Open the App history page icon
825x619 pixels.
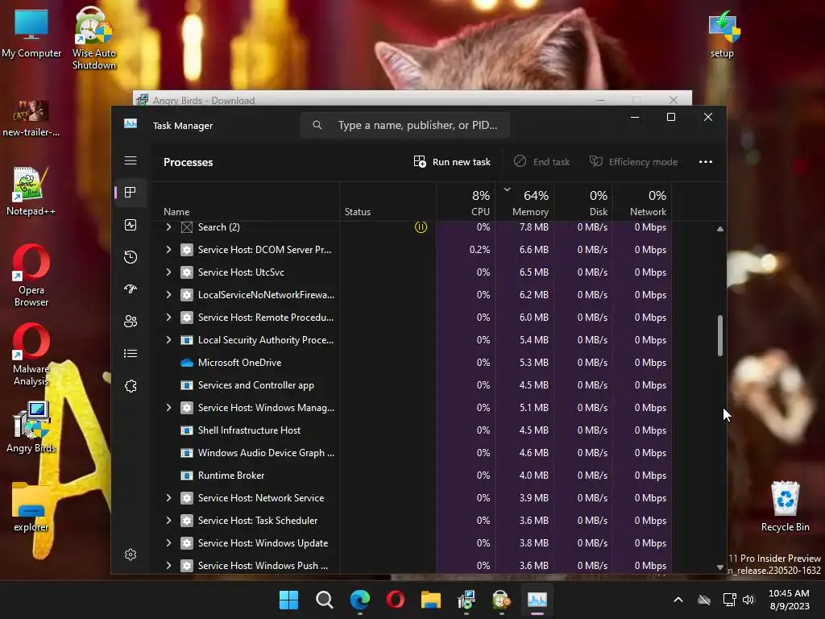[x=131, y=257]
